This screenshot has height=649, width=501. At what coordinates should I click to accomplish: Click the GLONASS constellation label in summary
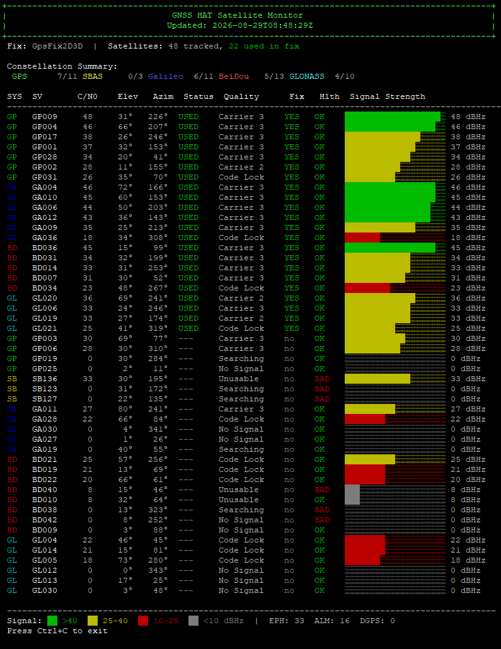point(307,76)
